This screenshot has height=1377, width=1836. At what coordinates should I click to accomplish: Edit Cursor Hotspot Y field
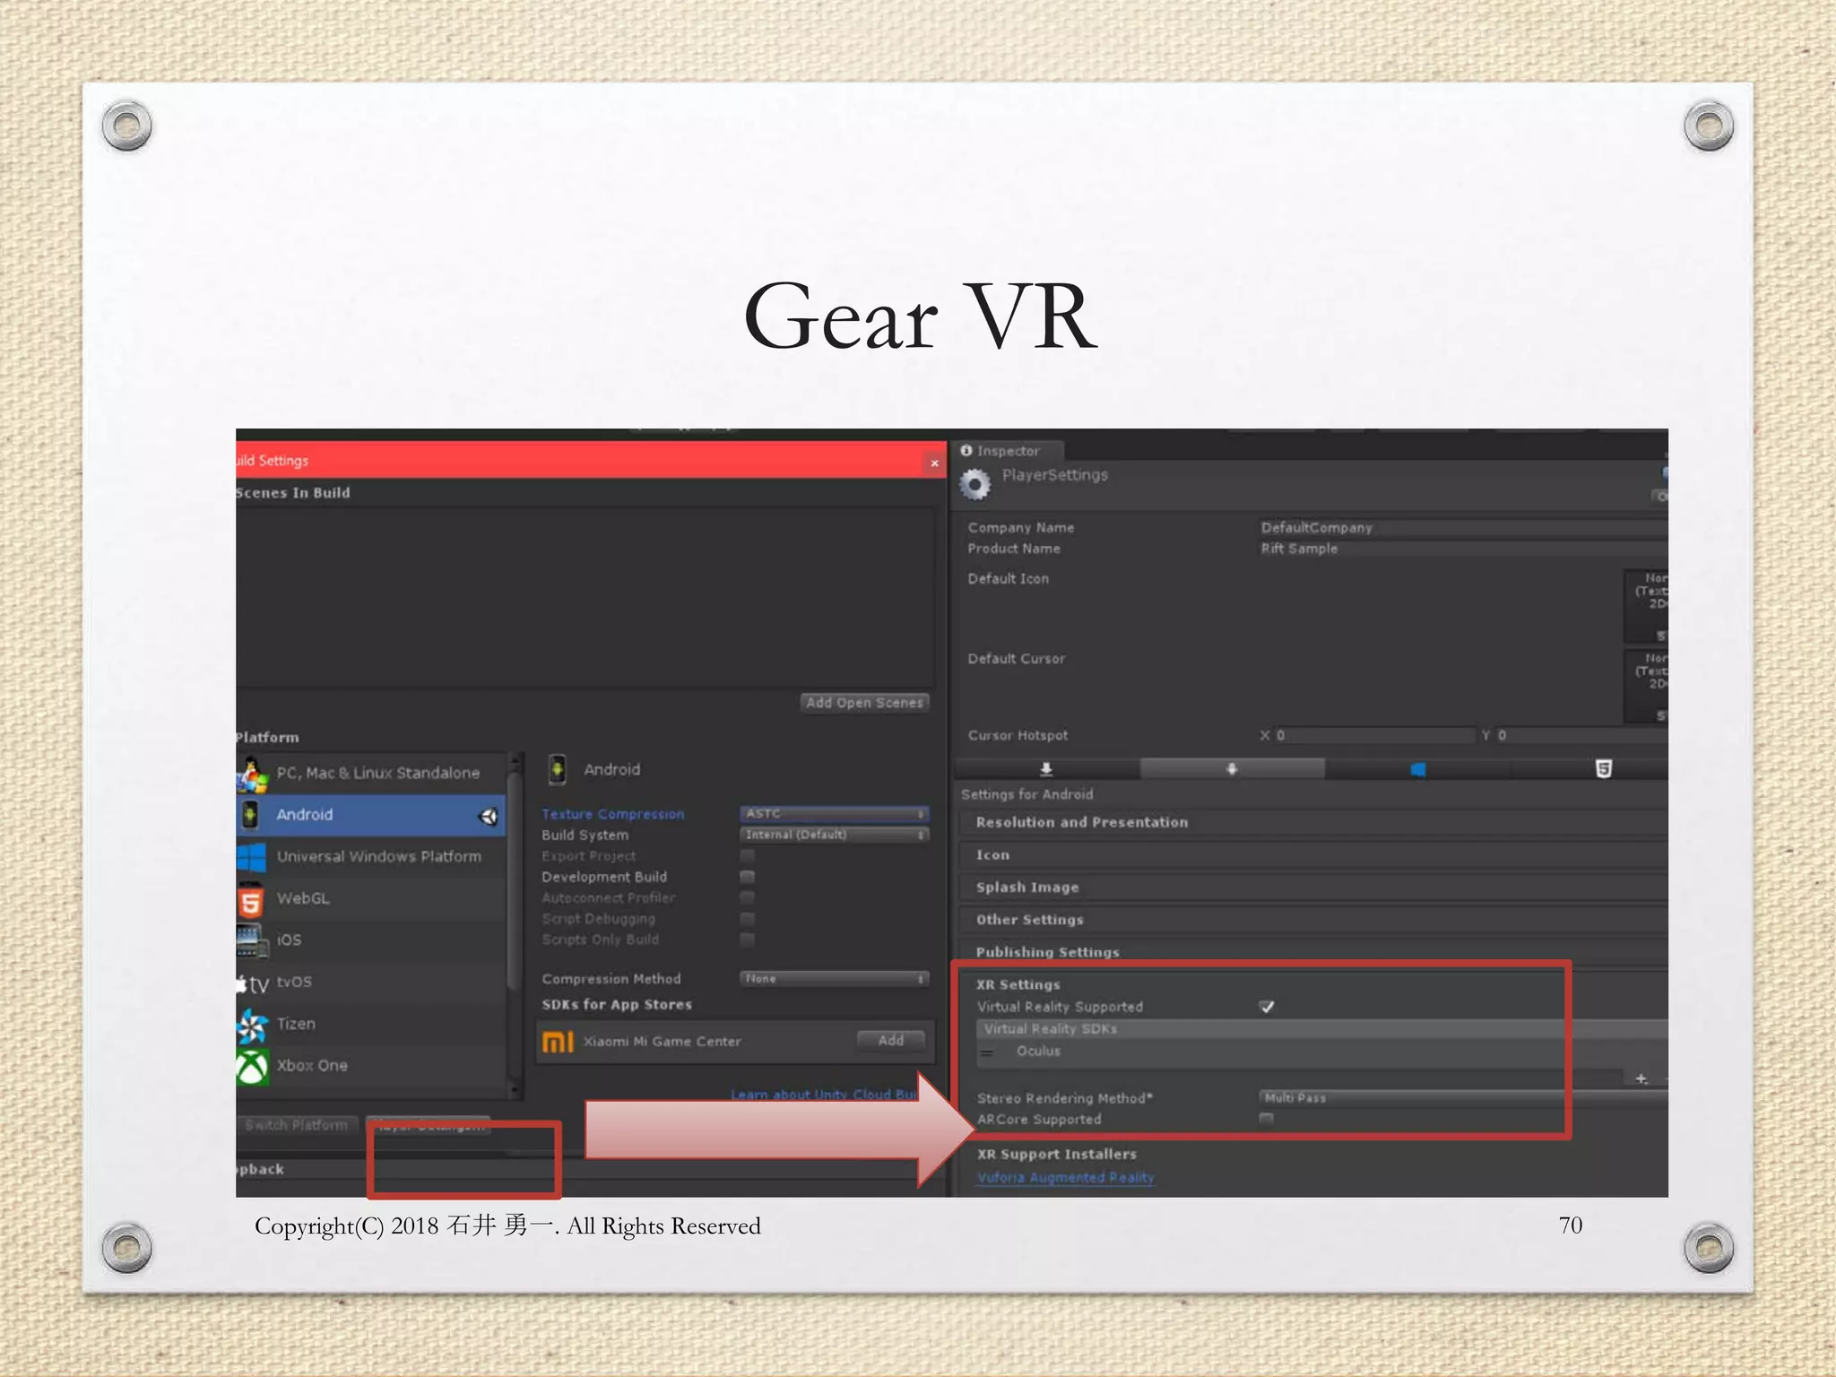[x=1581, y=736]
